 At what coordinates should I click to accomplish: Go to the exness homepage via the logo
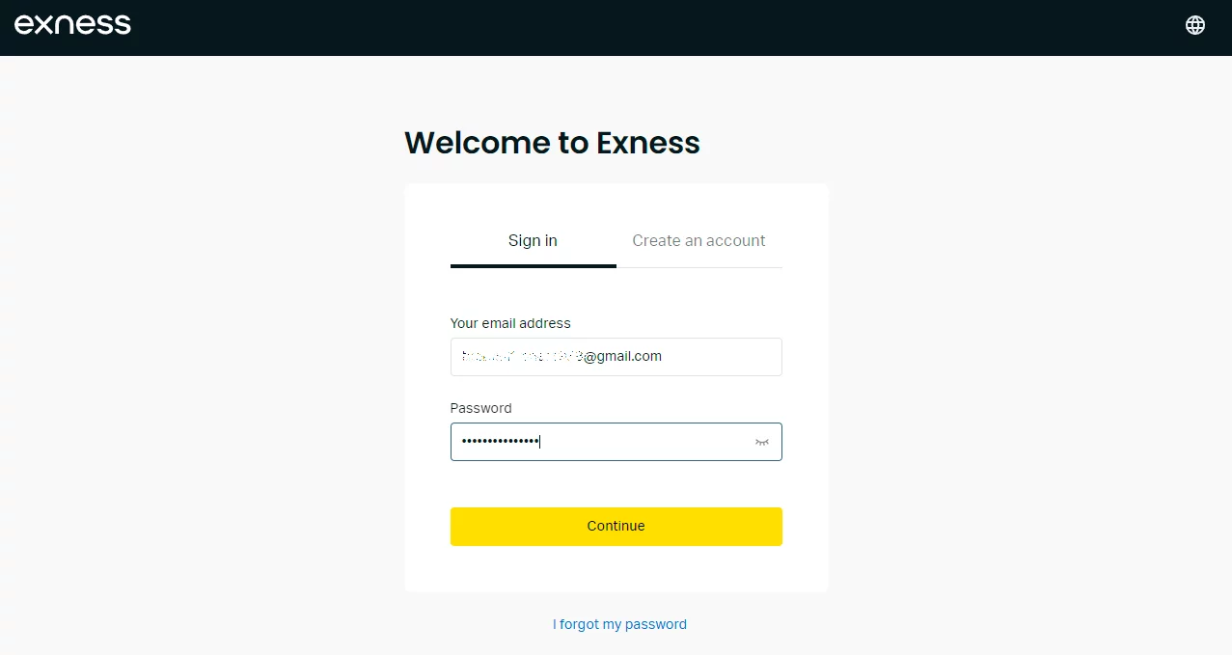(72, 25)
